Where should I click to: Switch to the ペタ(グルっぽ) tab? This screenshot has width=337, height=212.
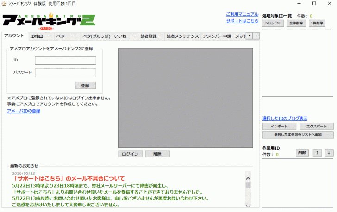pos(95,36)
